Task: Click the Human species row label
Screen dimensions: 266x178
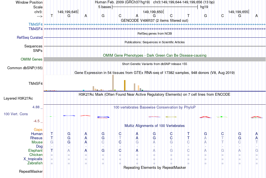Action: (x=37, y=134)
